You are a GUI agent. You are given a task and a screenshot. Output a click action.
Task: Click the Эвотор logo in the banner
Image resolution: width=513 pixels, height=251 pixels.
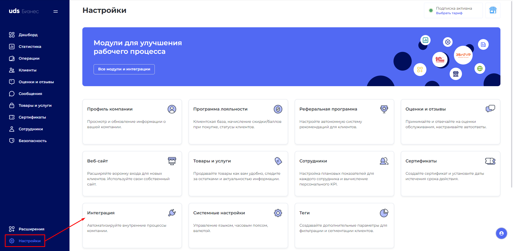pyautogui.click(x=463, y=55)
